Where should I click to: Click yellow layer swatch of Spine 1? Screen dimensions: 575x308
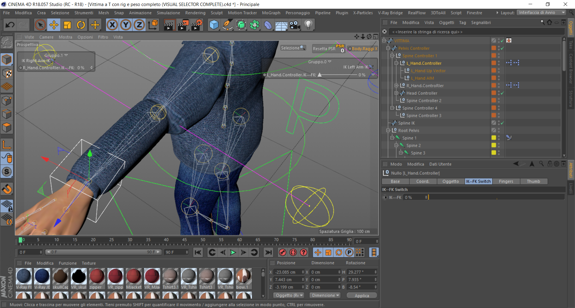coord(494,138)
